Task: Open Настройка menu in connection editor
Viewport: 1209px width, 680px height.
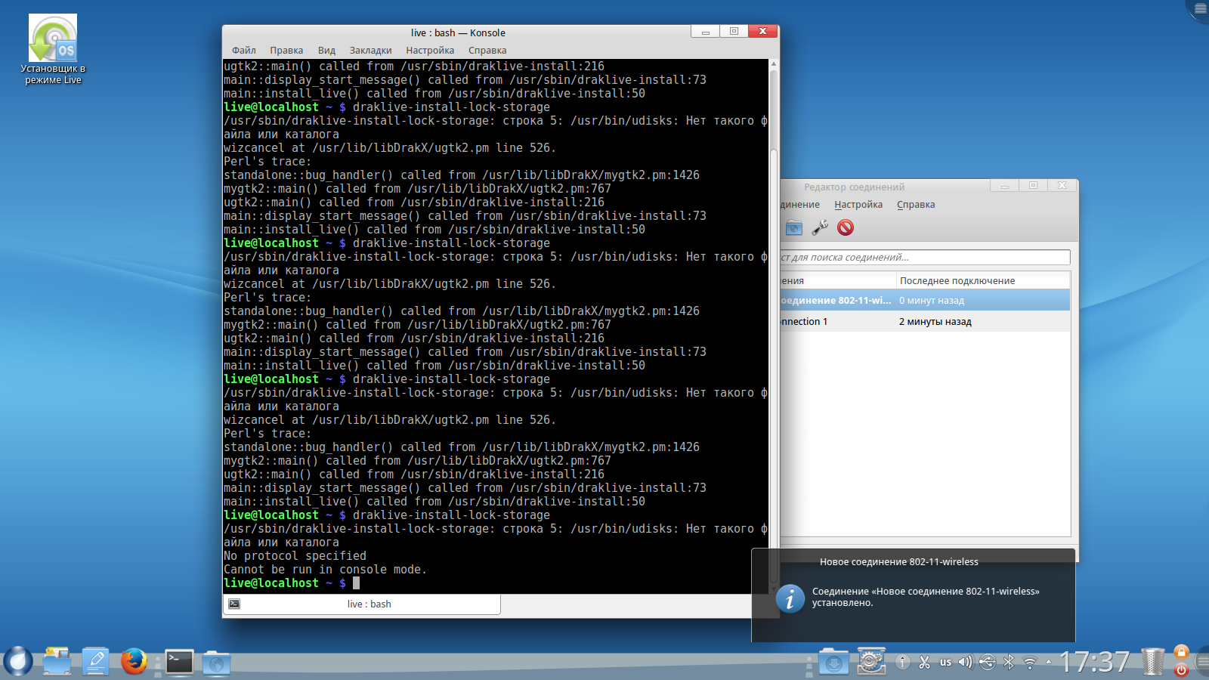Action: [x=858, y=205]
